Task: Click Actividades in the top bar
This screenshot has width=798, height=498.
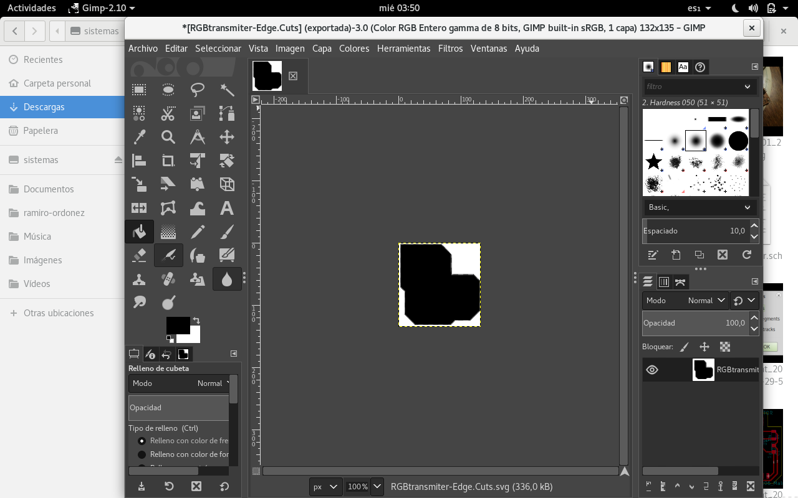Action: coord(31,8)
